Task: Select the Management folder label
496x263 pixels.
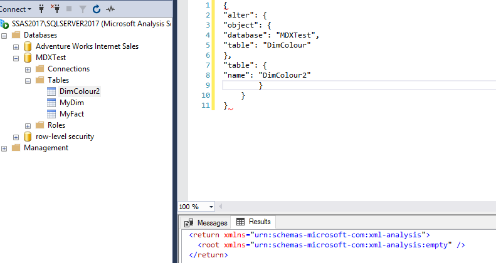Action: click(x=46, y=148)
